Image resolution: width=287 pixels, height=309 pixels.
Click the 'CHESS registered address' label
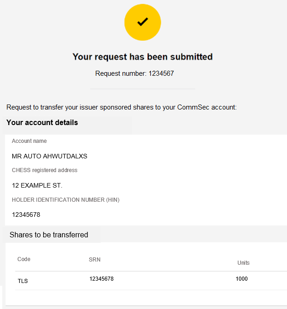click(x=45, y=170)
